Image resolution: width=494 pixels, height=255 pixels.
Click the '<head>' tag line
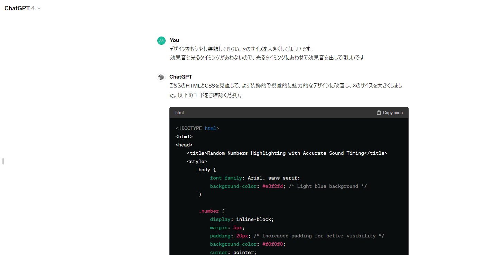coord(184,145)
